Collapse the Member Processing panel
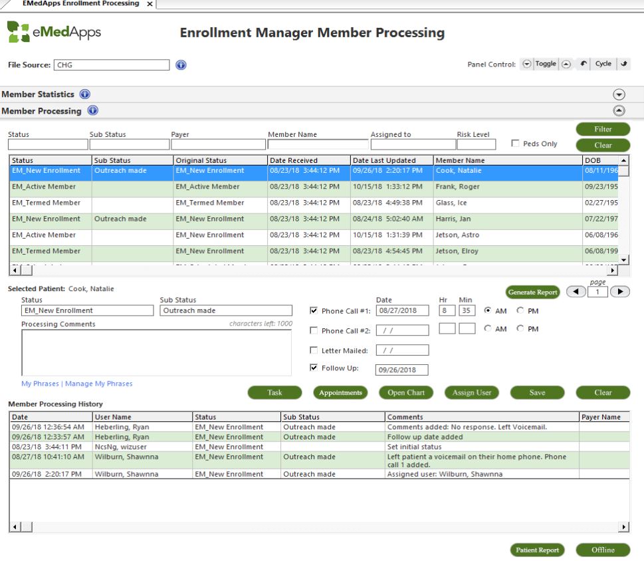Screen dimensions: 644x561 [x=619, y=110]
